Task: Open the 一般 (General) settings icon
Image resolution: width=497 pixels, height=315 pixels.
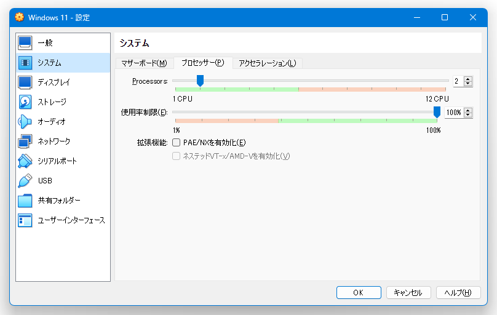Action: coord(25,43)
